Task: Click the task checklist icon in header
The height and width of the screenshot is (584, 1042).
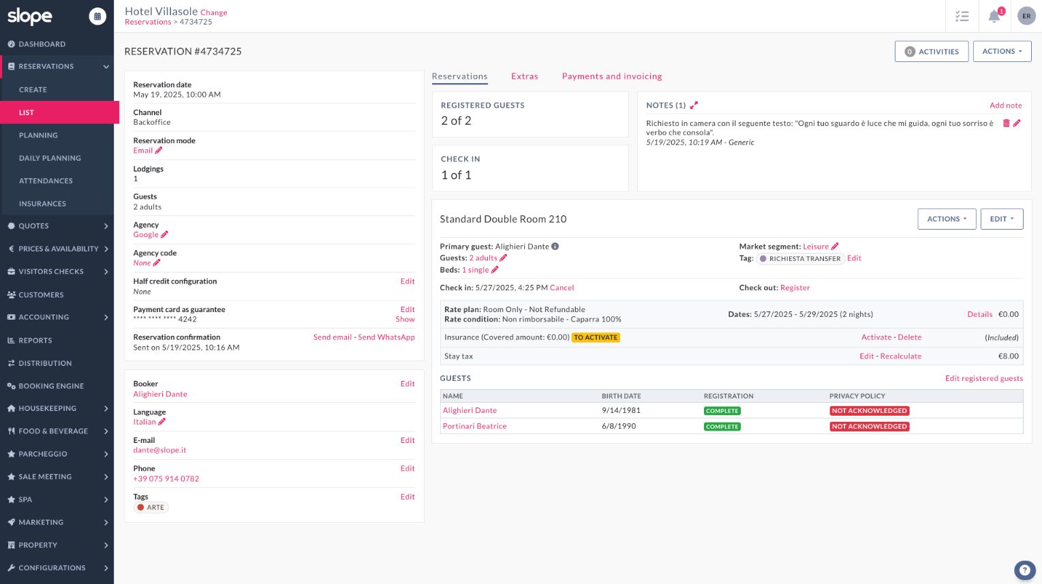Action: coord(962,16)
